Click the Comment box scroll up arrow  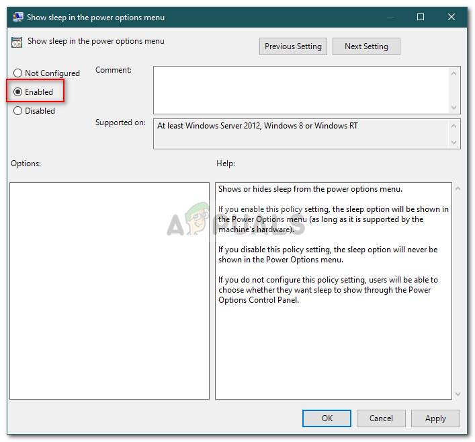[x=454, y=73]
